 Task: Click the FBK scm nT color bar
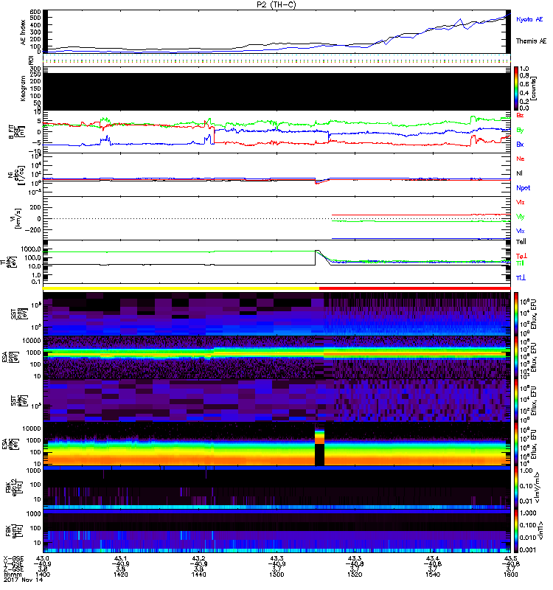coord(516,531)
